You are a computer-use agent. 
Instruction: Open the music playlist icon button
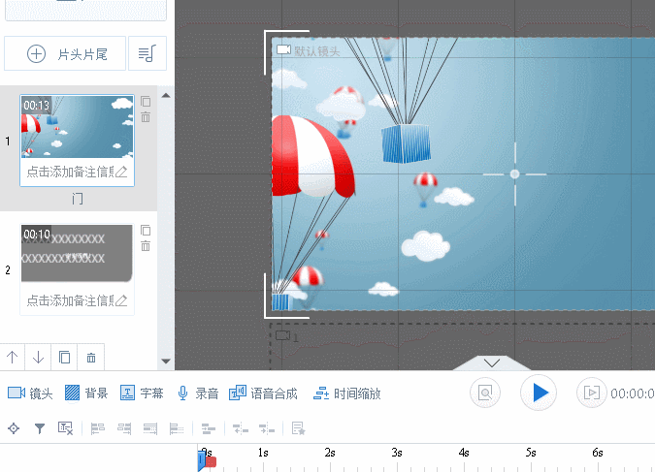coord(147,54)
